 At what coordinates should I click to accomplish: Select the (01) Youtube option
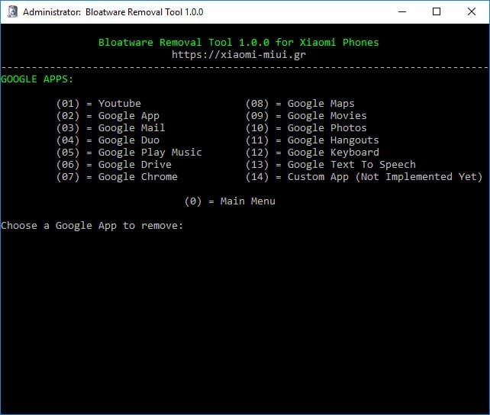[98, 104]
